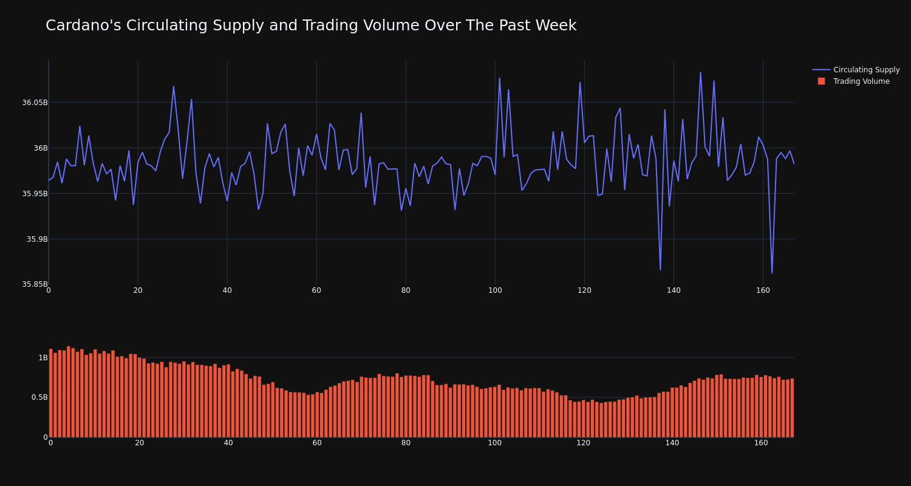Click the 0.5B label on volume chart
The width and height of the screenshot is (911, 486).
click(39, 397)
